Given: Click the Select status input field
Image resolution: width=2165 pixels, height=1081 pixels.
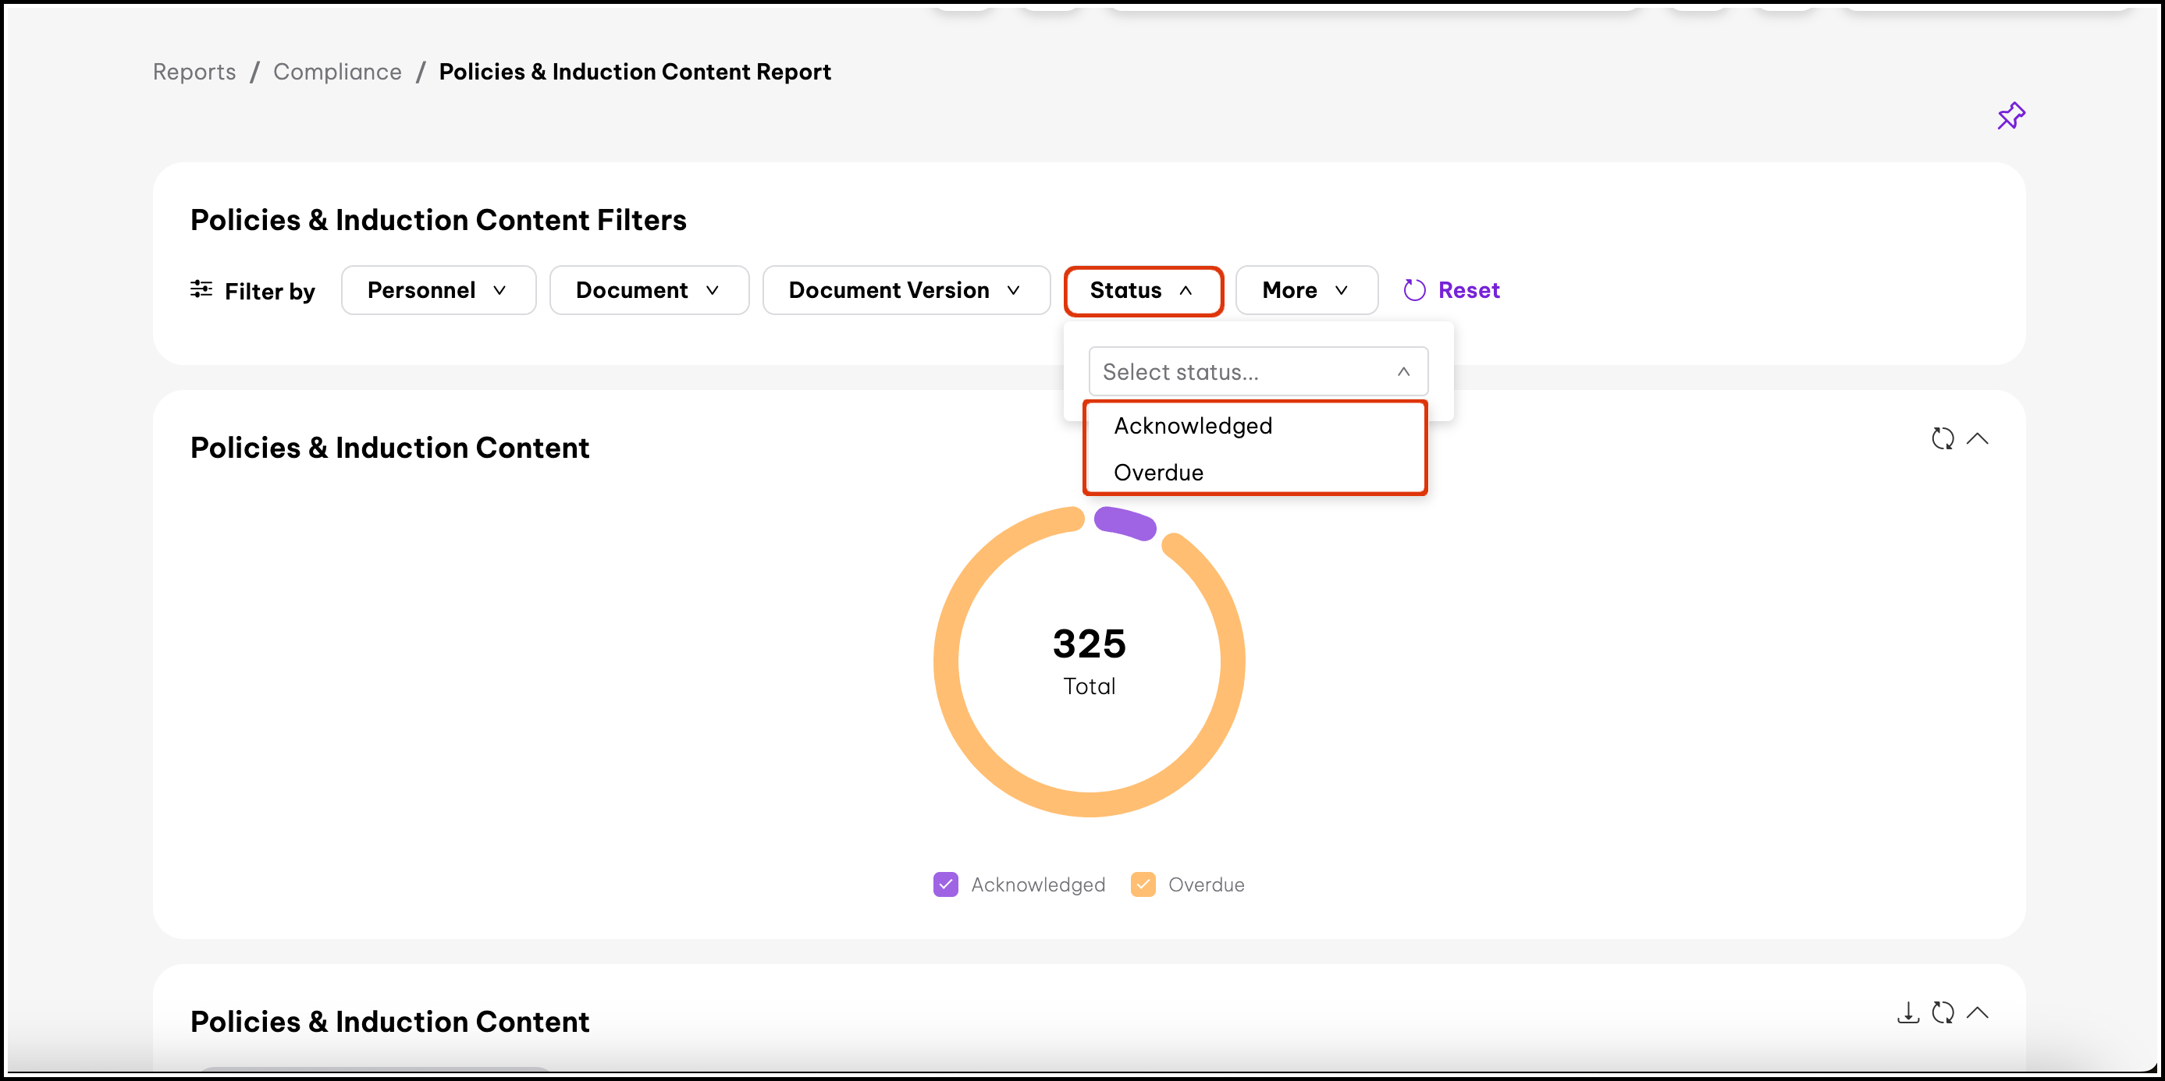Looking at the screenshot, I should (1244, 371).
